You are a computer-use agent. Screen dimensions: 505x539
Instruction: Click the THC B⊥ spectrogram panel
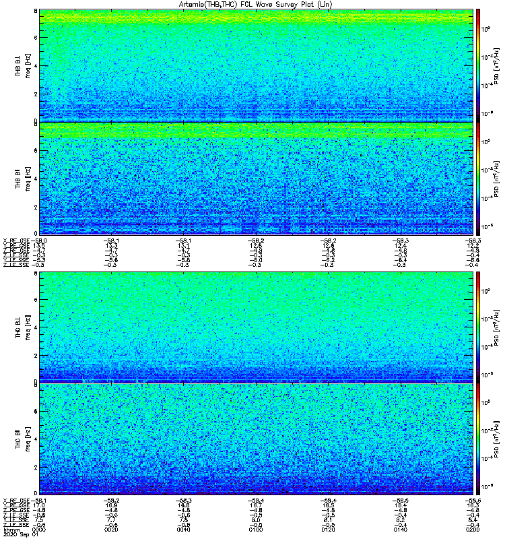click(256, 327)
